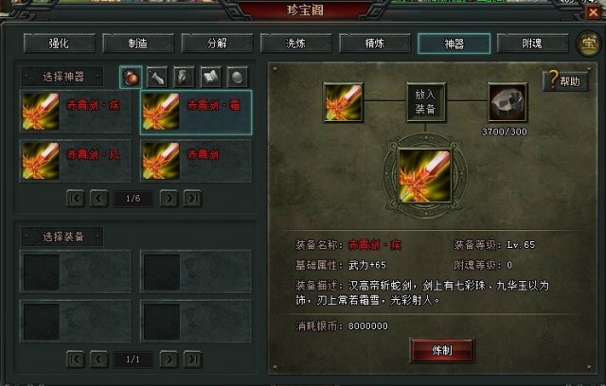The height and width of the screenshot is (386, 606).
Task: Open the 洗炼 tab
Action: pyautogui.click(x=295, y=44)
